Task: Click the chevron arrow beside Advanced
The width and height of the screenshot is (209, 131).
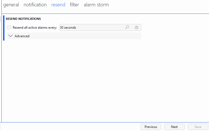Action: pyautogui.click(x=11, y=36)
